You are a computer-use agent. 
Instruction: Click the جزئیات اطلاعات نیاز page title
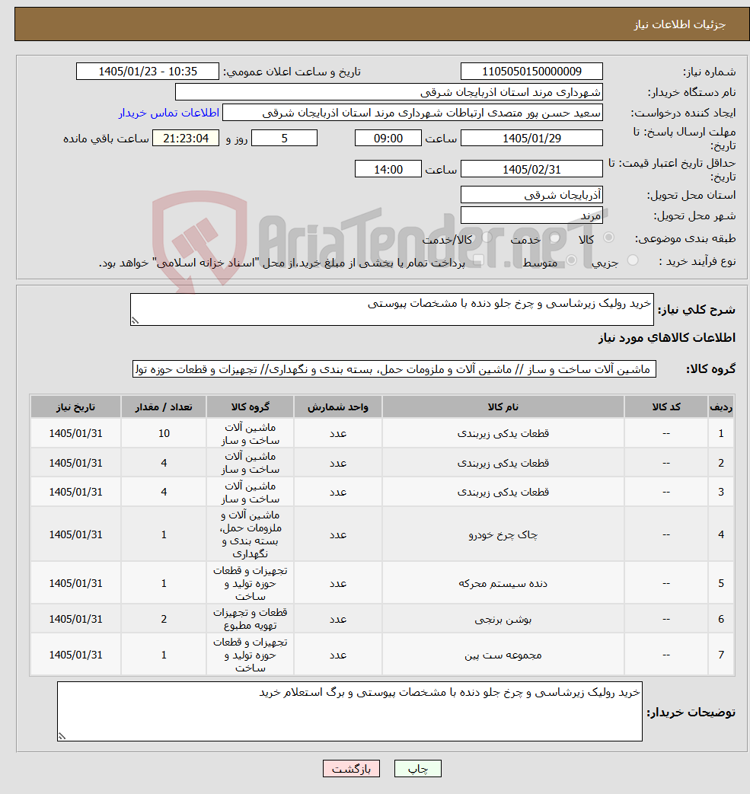(x=680, y=24)
